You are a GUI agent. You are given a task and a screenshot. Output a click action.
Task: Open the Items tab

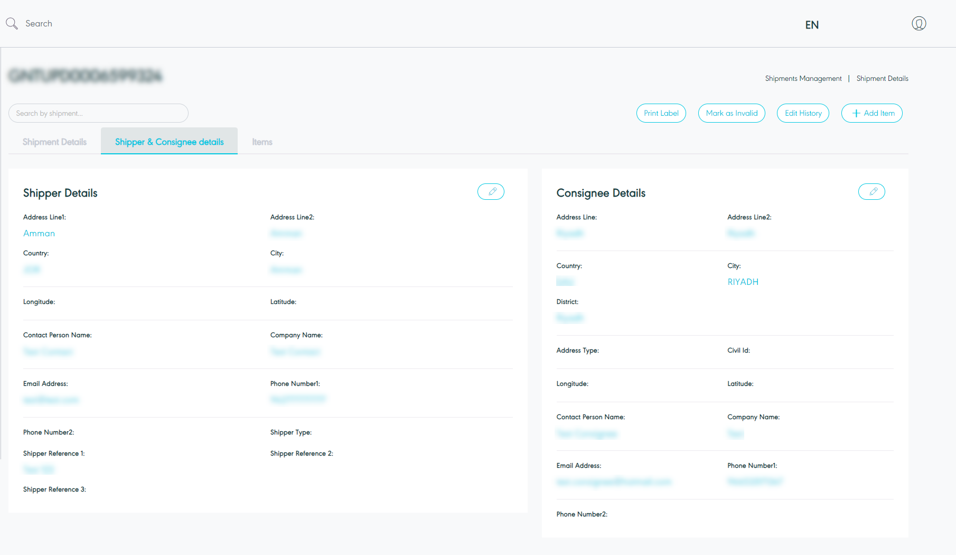262,142
